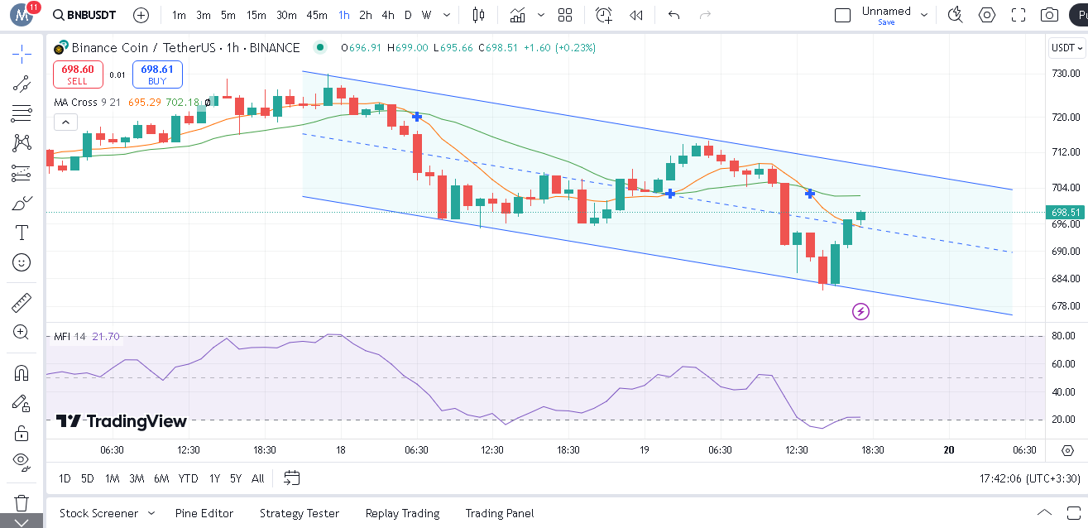1088x528 pixels.
Task: Open the emoji icons tool
Action: 22,262
